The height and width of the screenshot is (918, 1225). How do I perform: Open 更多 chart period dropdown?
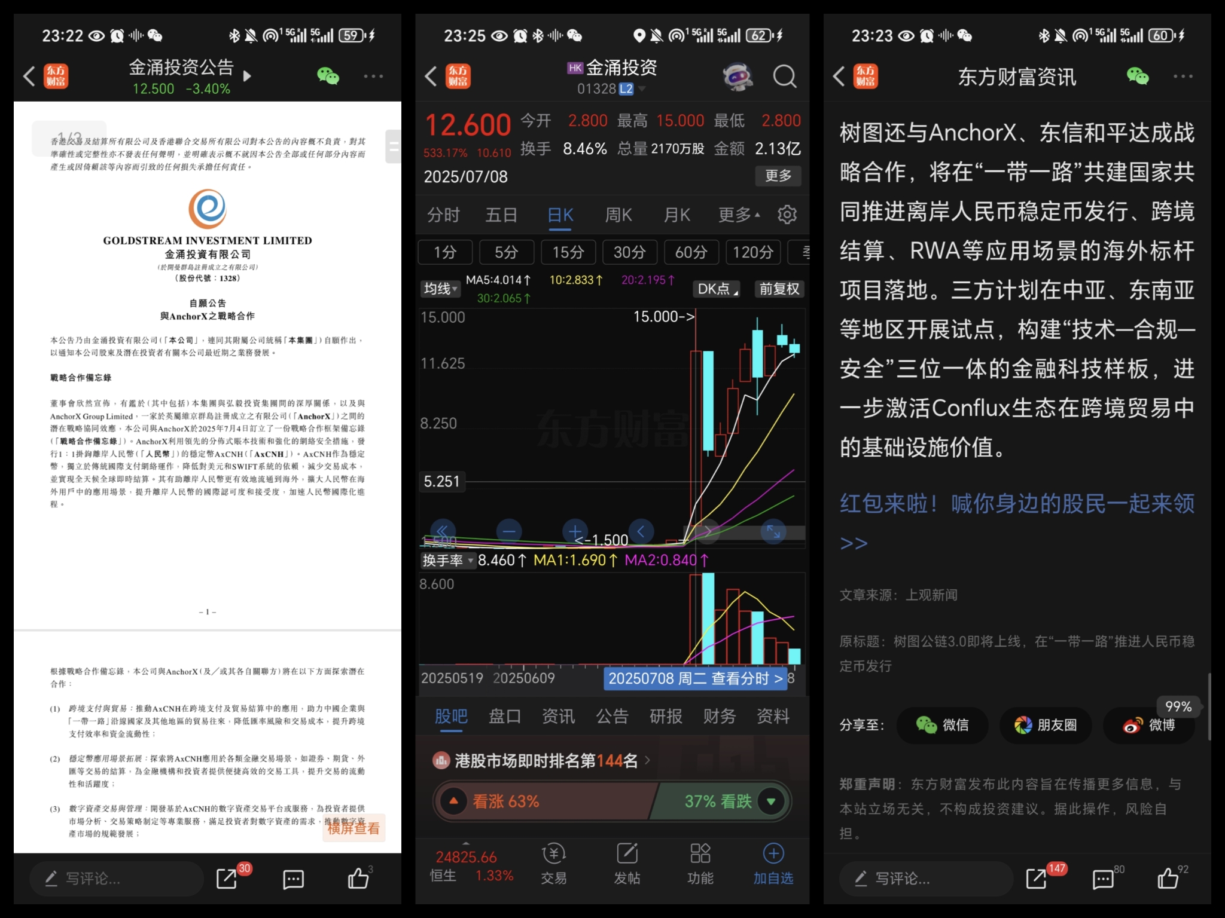click(739, 215)
